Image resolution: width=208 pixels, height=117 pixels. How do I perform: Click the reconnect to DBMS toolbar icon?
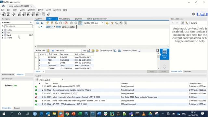48,14
